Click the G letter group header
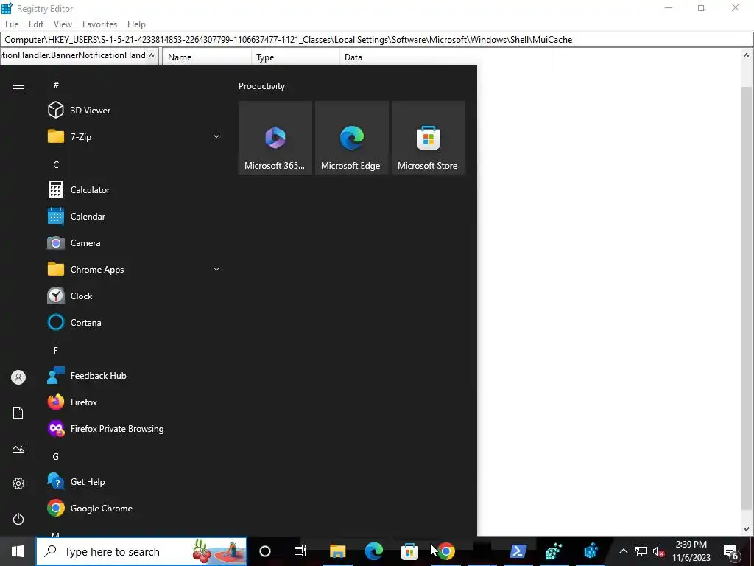754x566 pixels. coord(56,456)
